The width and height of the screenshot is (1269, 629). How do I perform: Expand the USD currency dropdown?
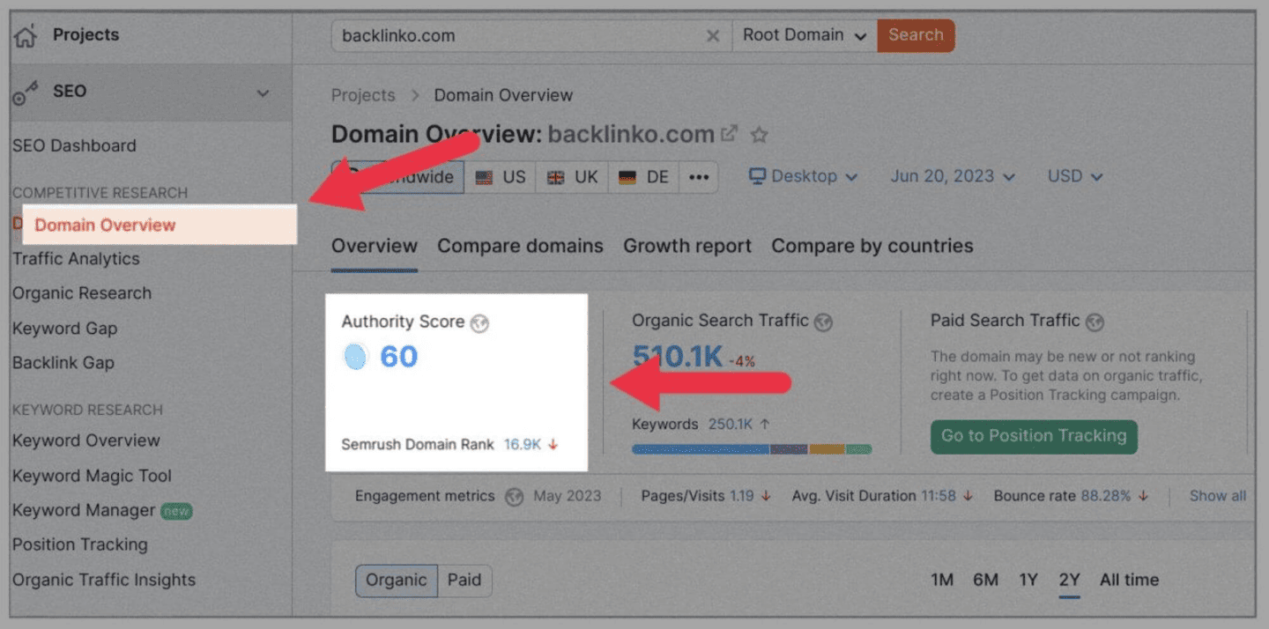pos(1073,175)
